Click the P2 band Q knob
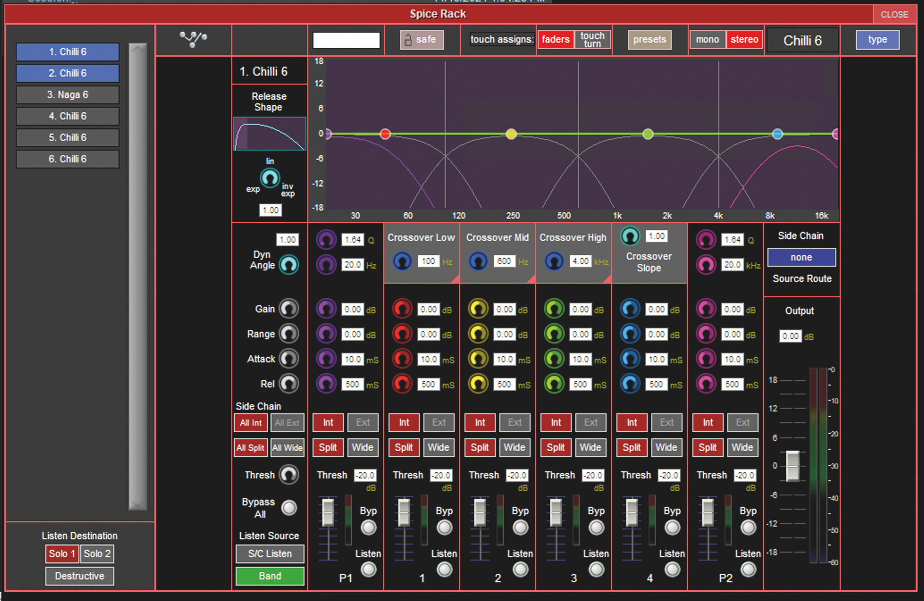The height and width of the screenshot is (601, 924). [706, 240]
